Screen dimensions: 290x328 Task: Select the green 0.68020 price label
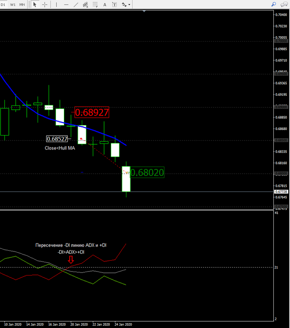tap(147, 172)
